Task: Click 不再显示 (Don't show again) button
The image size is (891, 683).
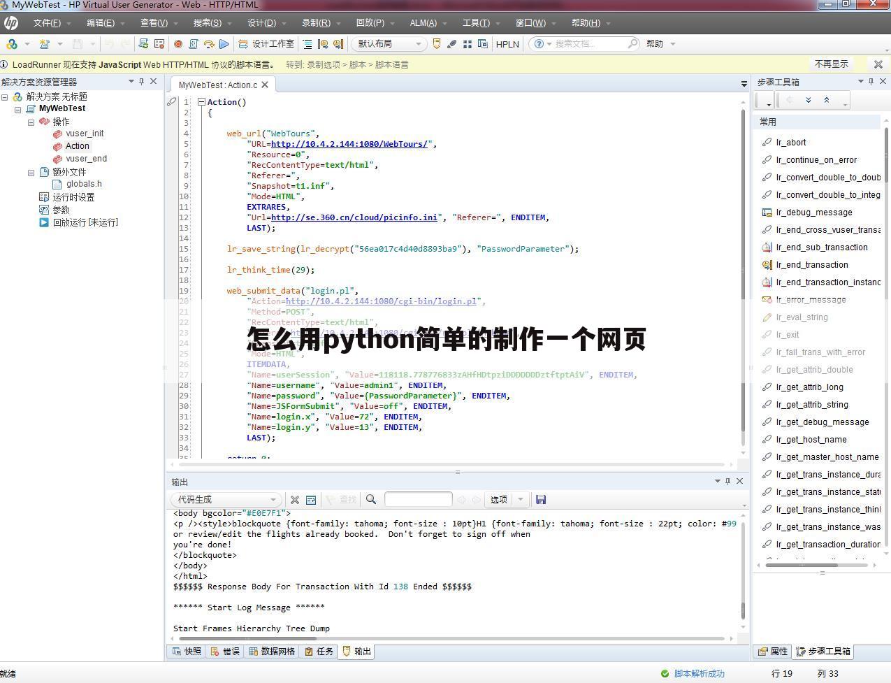Action: tap(832, 64)
